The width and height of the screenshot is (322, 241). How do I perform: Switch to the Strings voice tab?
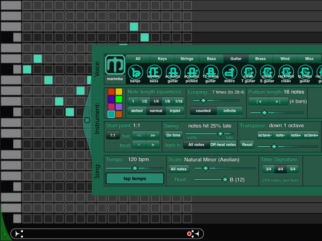[x=187, y=59]
